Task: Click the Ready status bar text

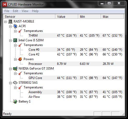Action: pyautogui.click(x=7, y=114)
